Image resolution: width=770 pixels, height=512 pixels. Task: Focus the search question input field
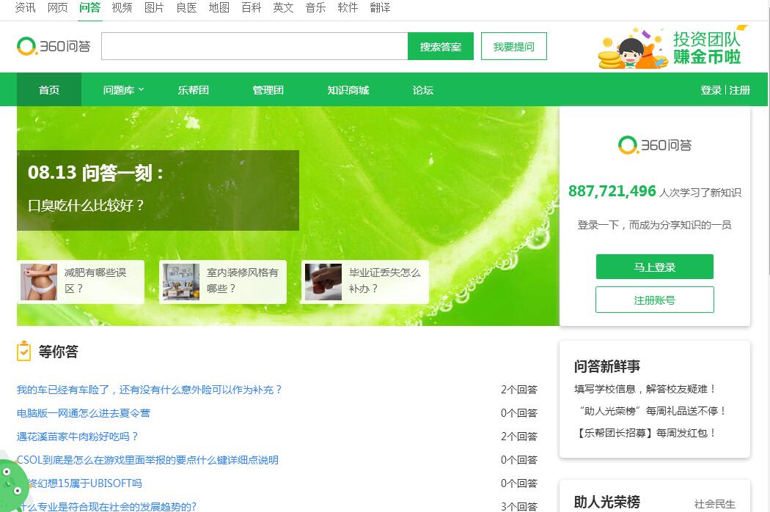(254, 47)
